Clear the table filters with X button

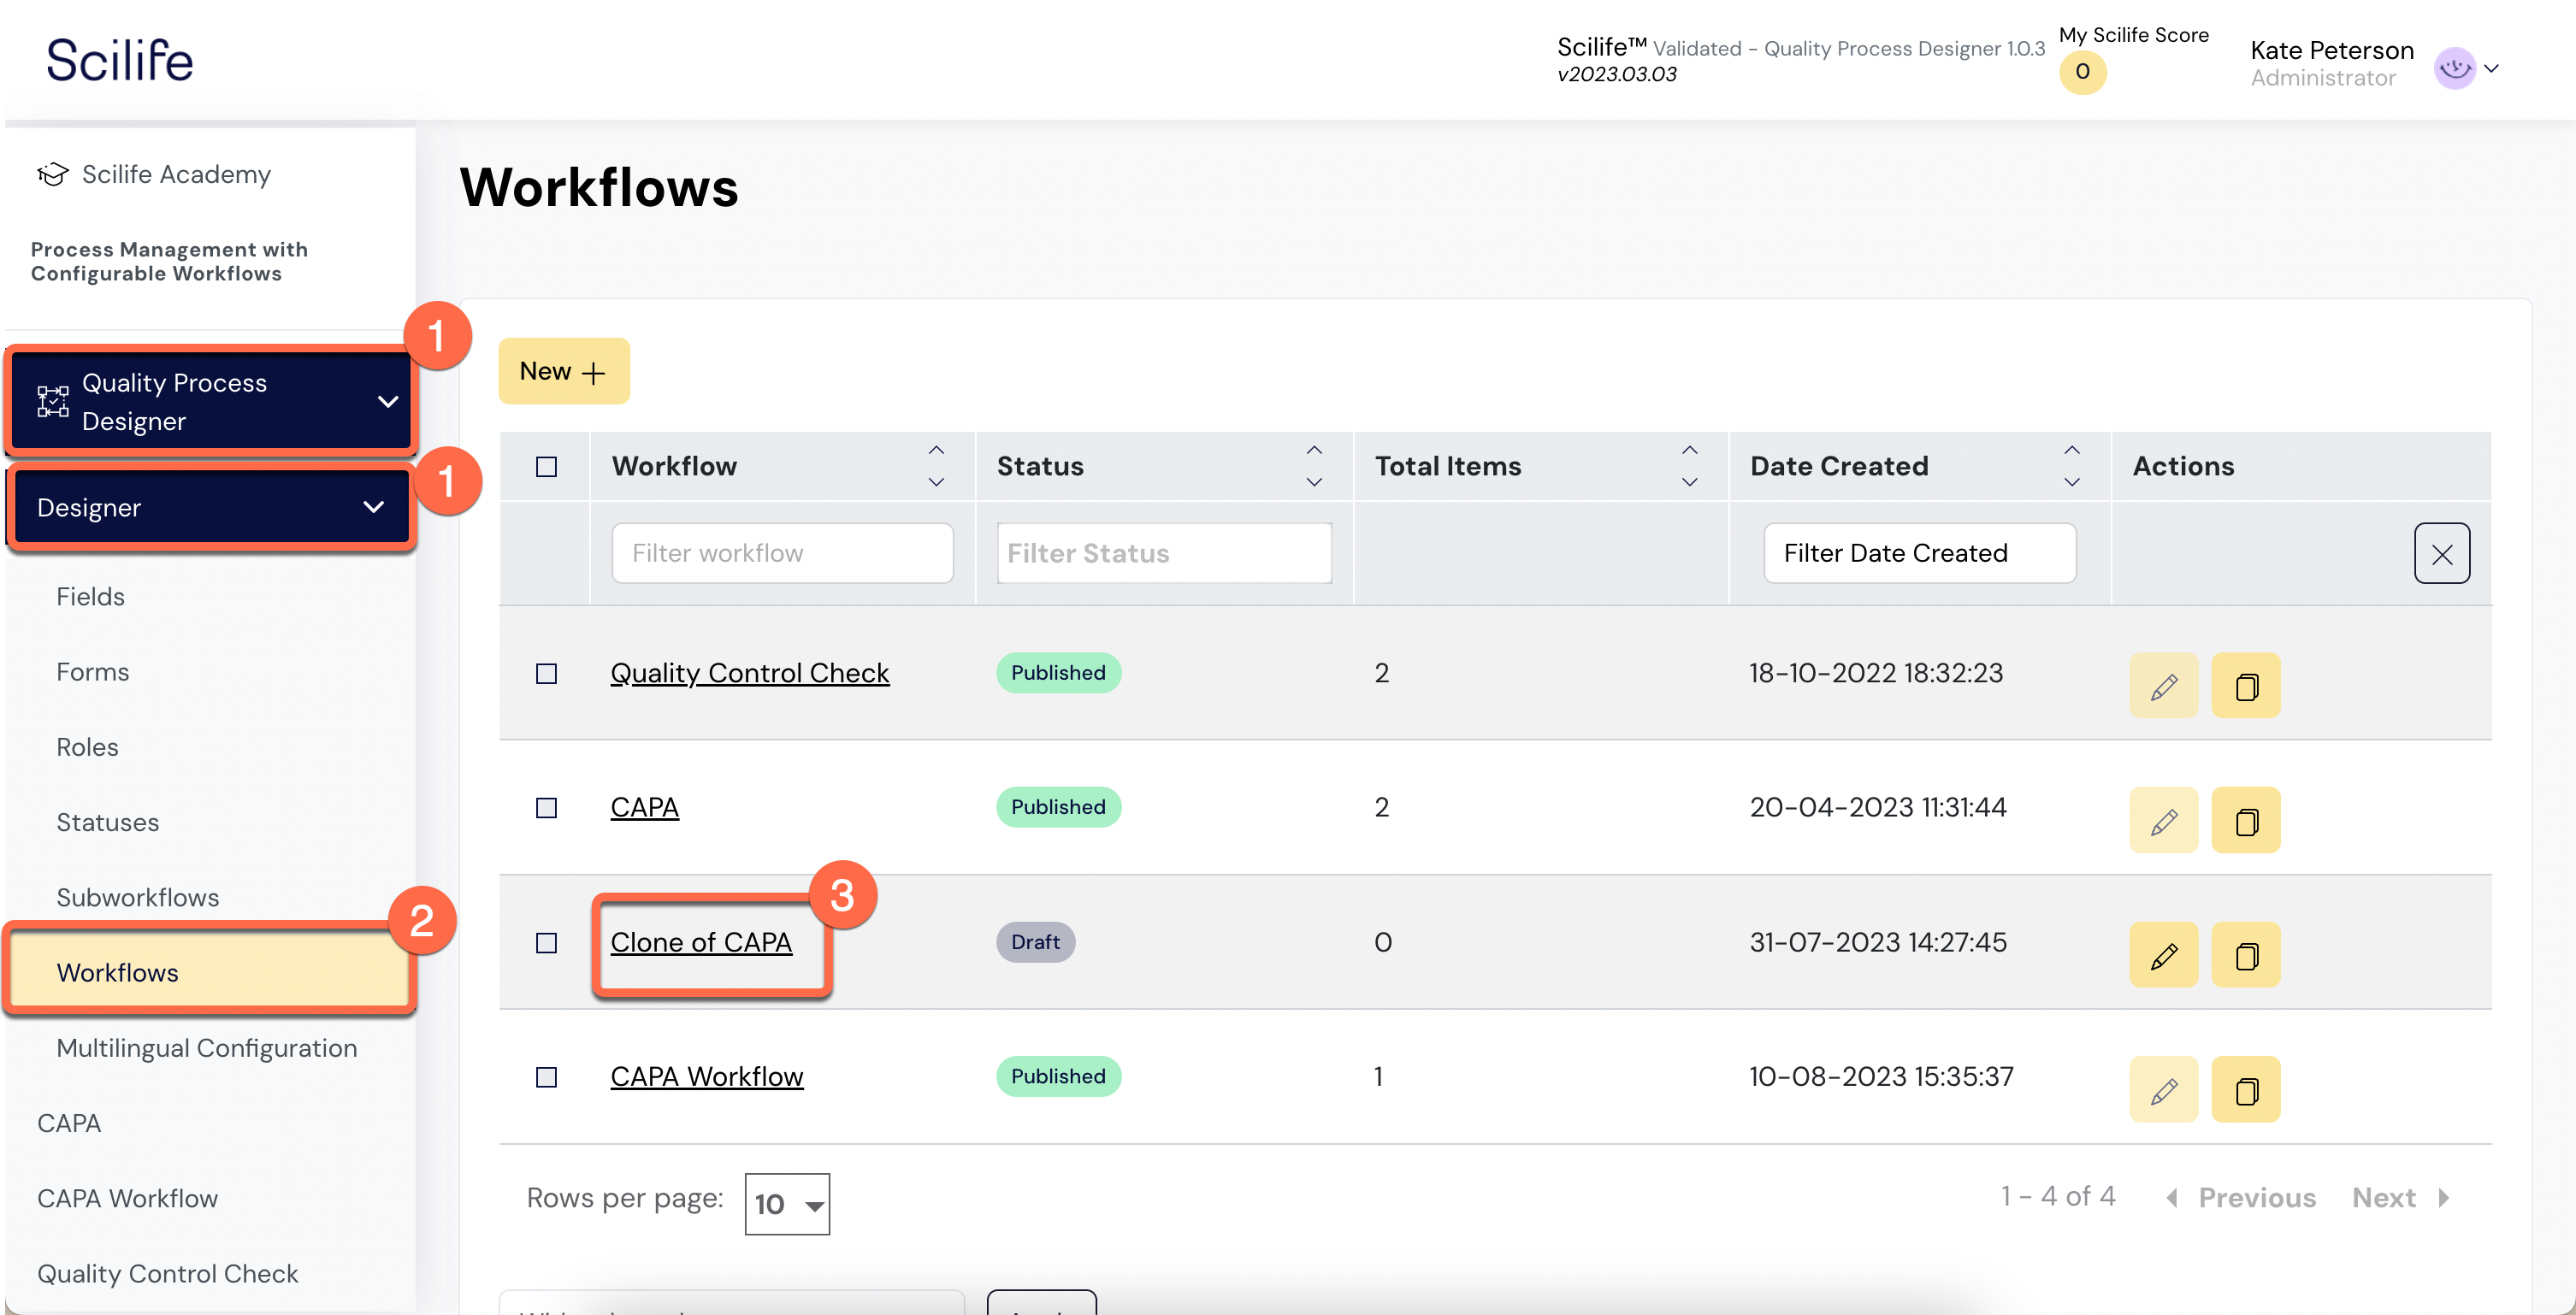(2441, 553)
